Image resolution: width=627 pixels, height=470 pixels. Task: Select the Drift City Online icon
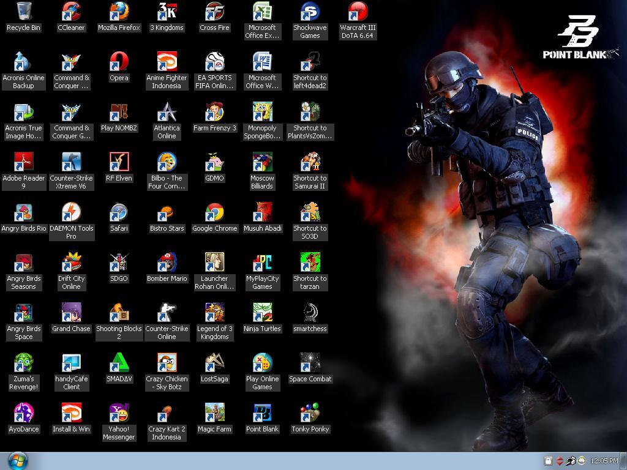click(x=71, y=262)
